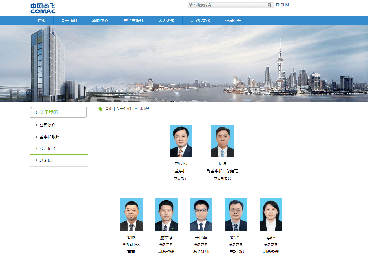Click the name 李玲

point(271,238)
